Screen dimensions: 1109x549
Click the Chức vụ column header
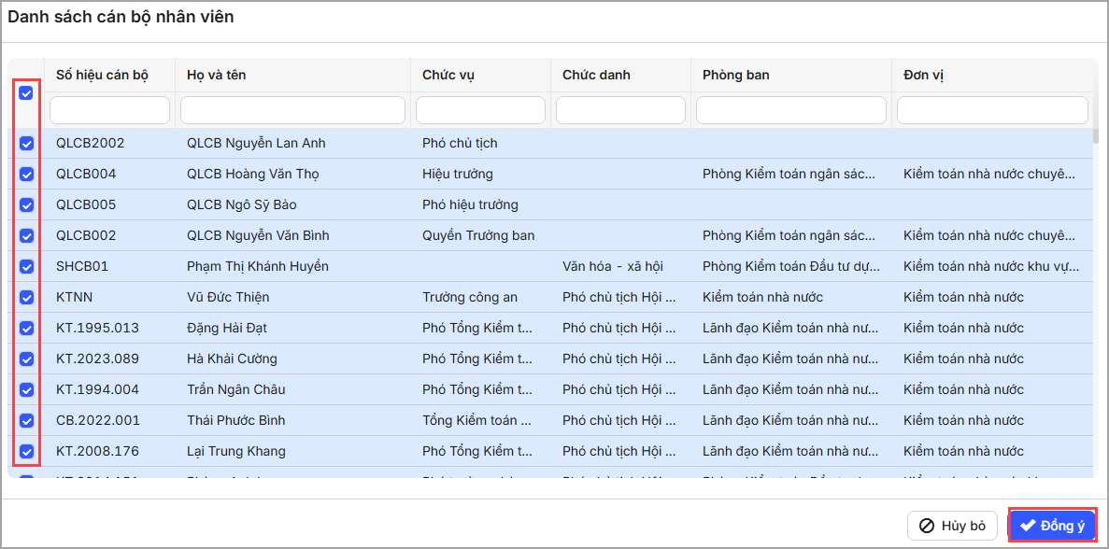point(448,75)
